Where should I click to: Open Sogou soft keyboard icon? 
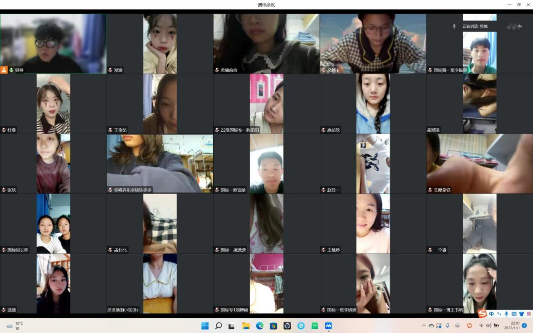pos(514,314)
